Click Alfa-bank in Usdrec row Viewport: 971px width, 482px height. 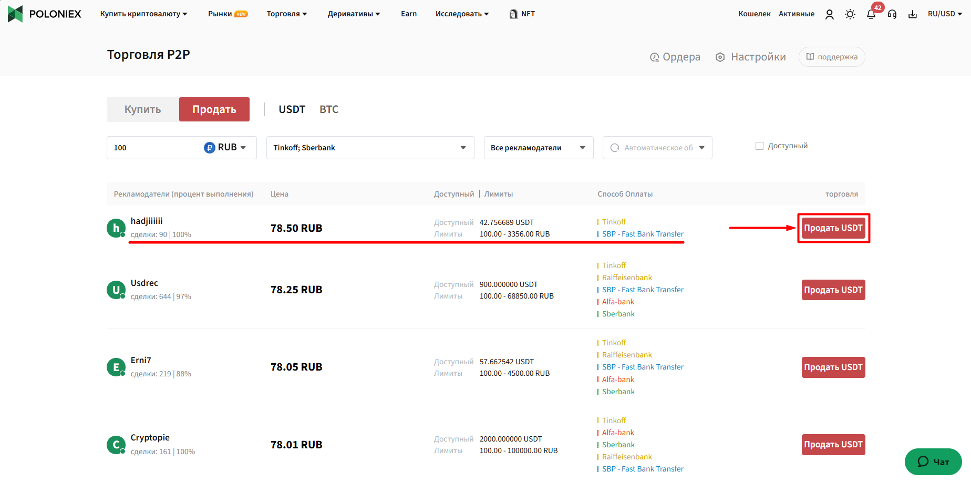click(x=618, y=302)
